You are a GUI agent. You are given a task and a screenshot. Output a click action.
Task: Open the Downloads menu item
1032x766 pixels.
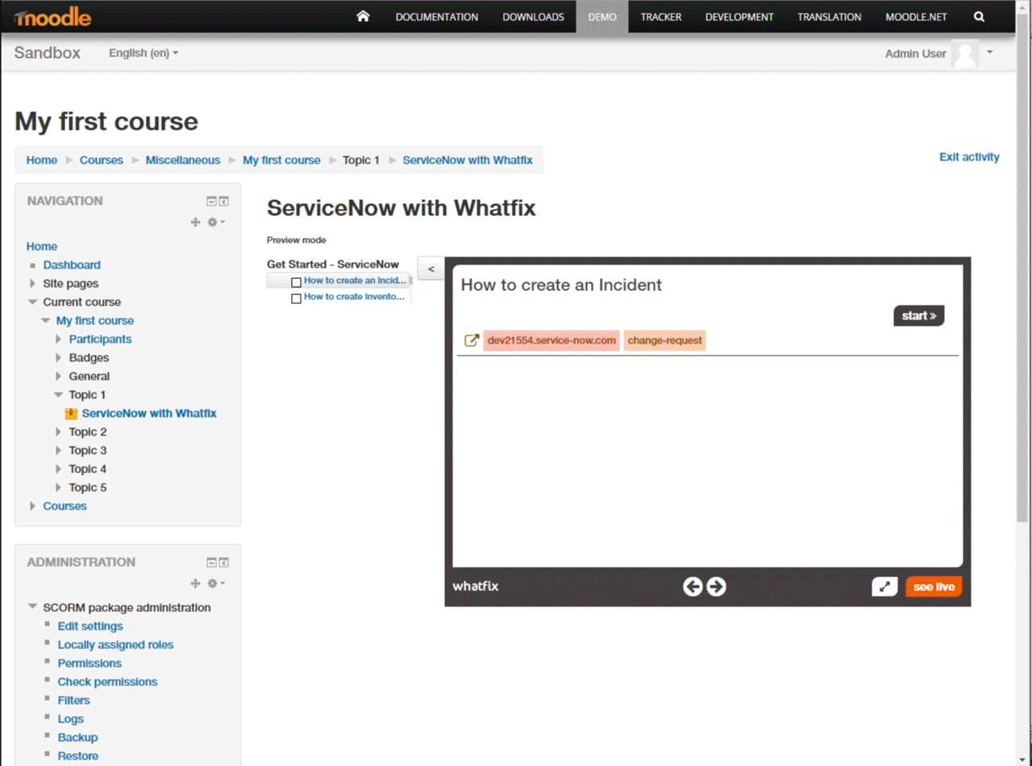(x=533, y=17)
